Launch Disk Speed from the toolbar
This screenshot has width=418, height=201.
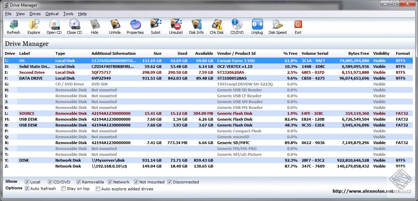[277, 26]
